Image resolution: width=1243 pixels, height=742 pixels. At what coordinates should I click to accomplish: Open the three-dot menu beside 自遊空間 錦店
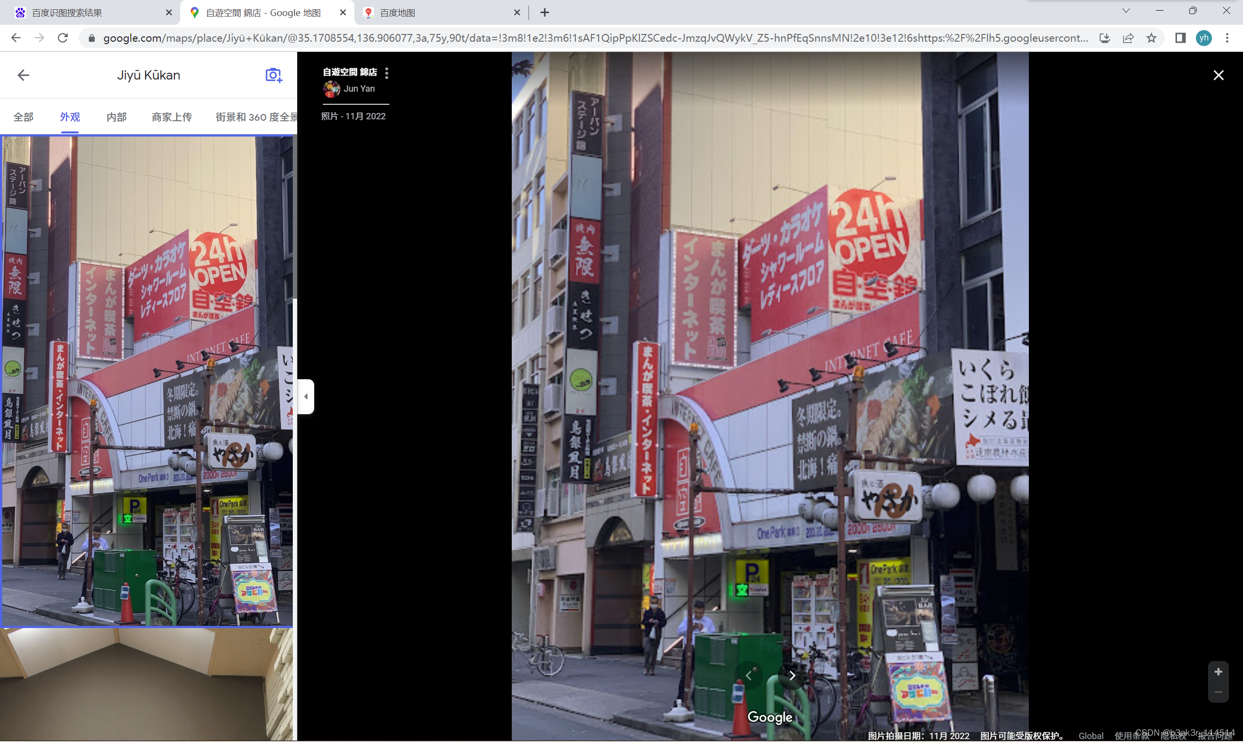coord(386,73)
